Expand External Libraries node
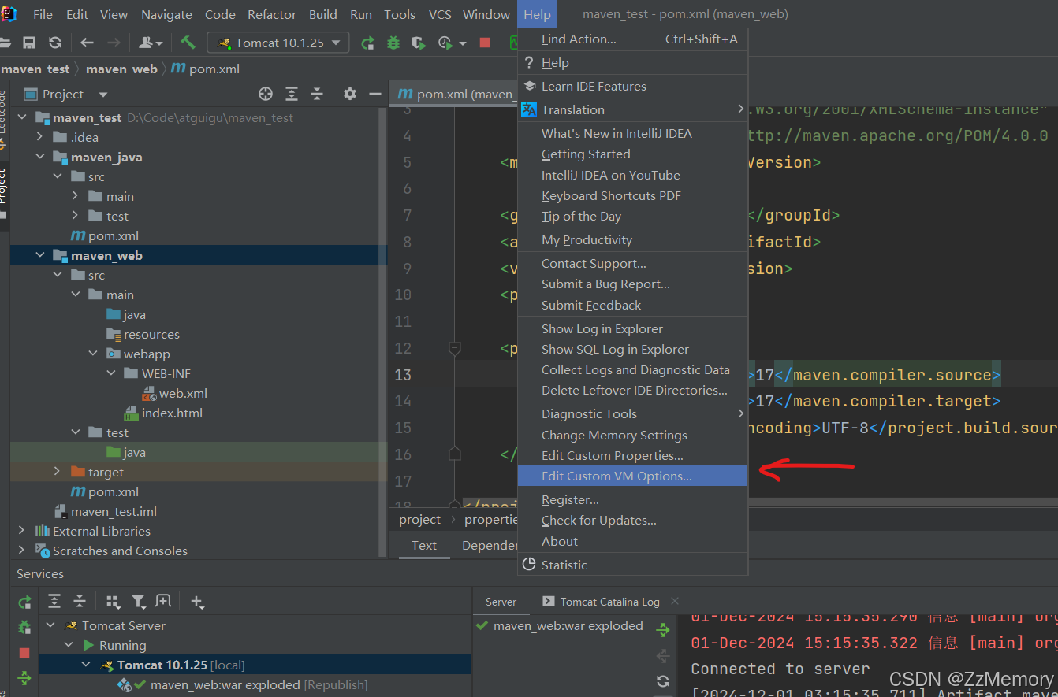The image size is (1058, 697). click(21, 531)
